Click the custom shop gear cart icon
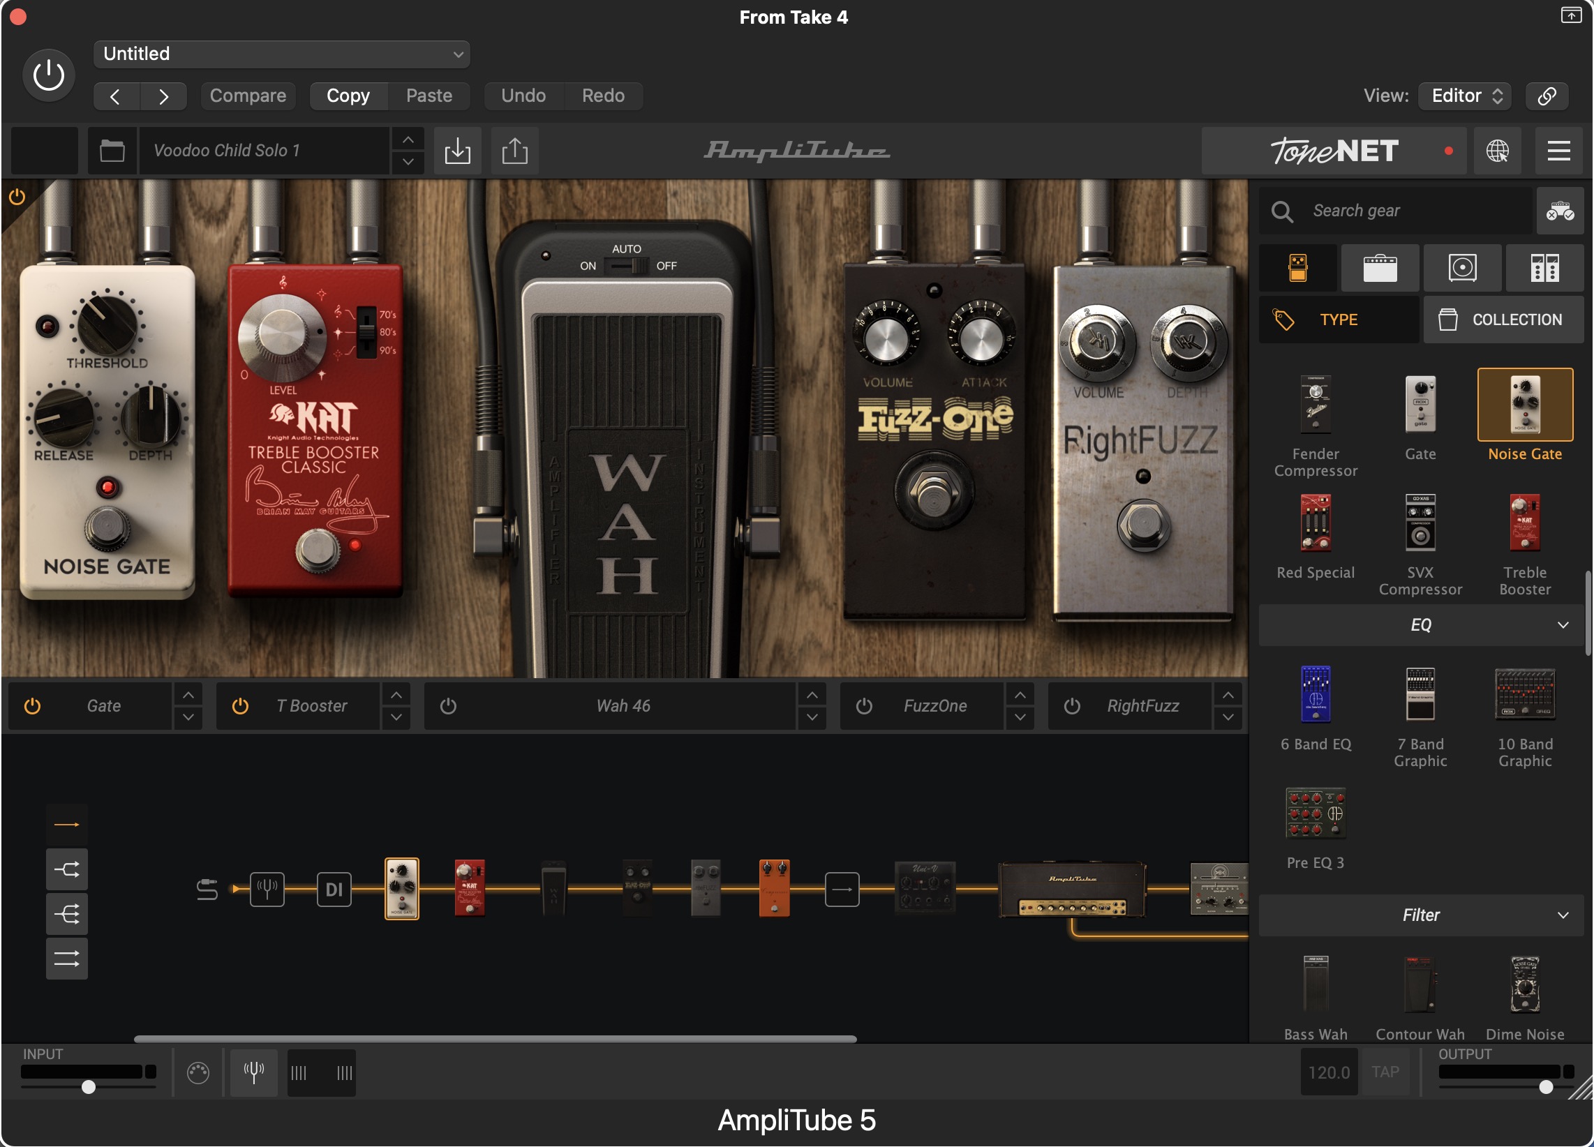 coord(1560,211)
